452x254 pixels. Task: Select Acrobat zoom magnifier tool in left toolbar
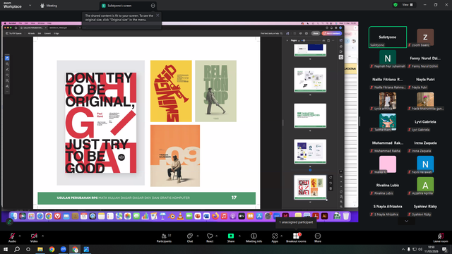pyautogui.click(x=7, y=64)
